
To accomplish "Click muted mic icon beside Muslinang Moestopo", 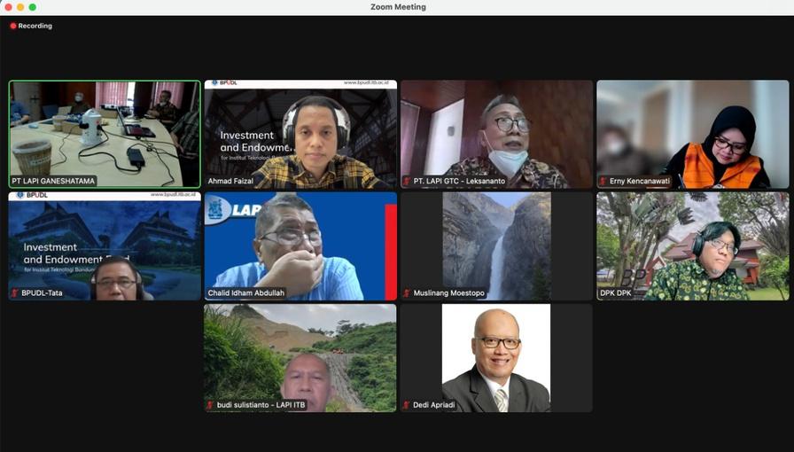I will tap(407, 292).
